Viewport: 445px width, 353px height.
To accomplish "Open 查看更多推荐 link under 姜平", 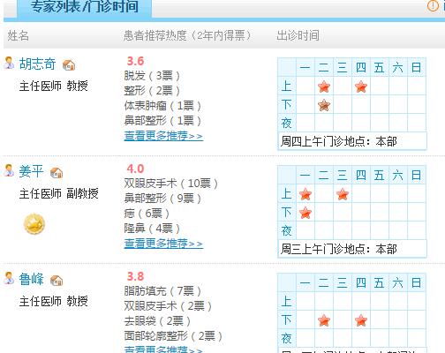I will [163, 244].
